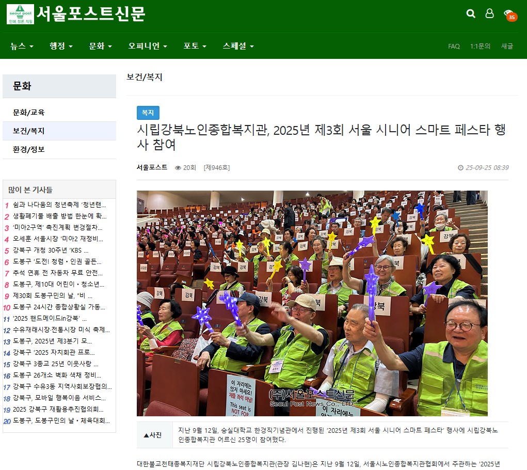Click the senior festa article photo
Viewport: 527px width, 470px height.
coord(312,303)
